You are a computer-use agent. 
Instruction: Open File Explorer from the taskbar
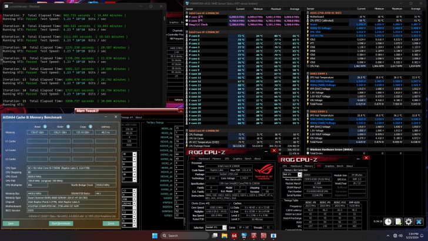pyautogui.click(x=225, y=236)
